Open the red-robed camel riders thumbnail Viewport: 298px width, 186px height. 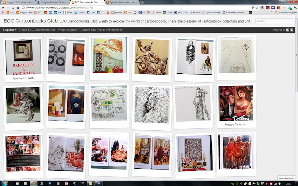[x=236, y=154]
